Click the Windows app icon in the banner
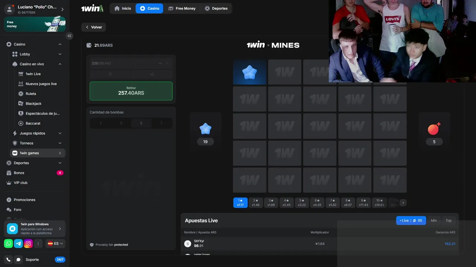The image size is (476, 267). [12, 229]
